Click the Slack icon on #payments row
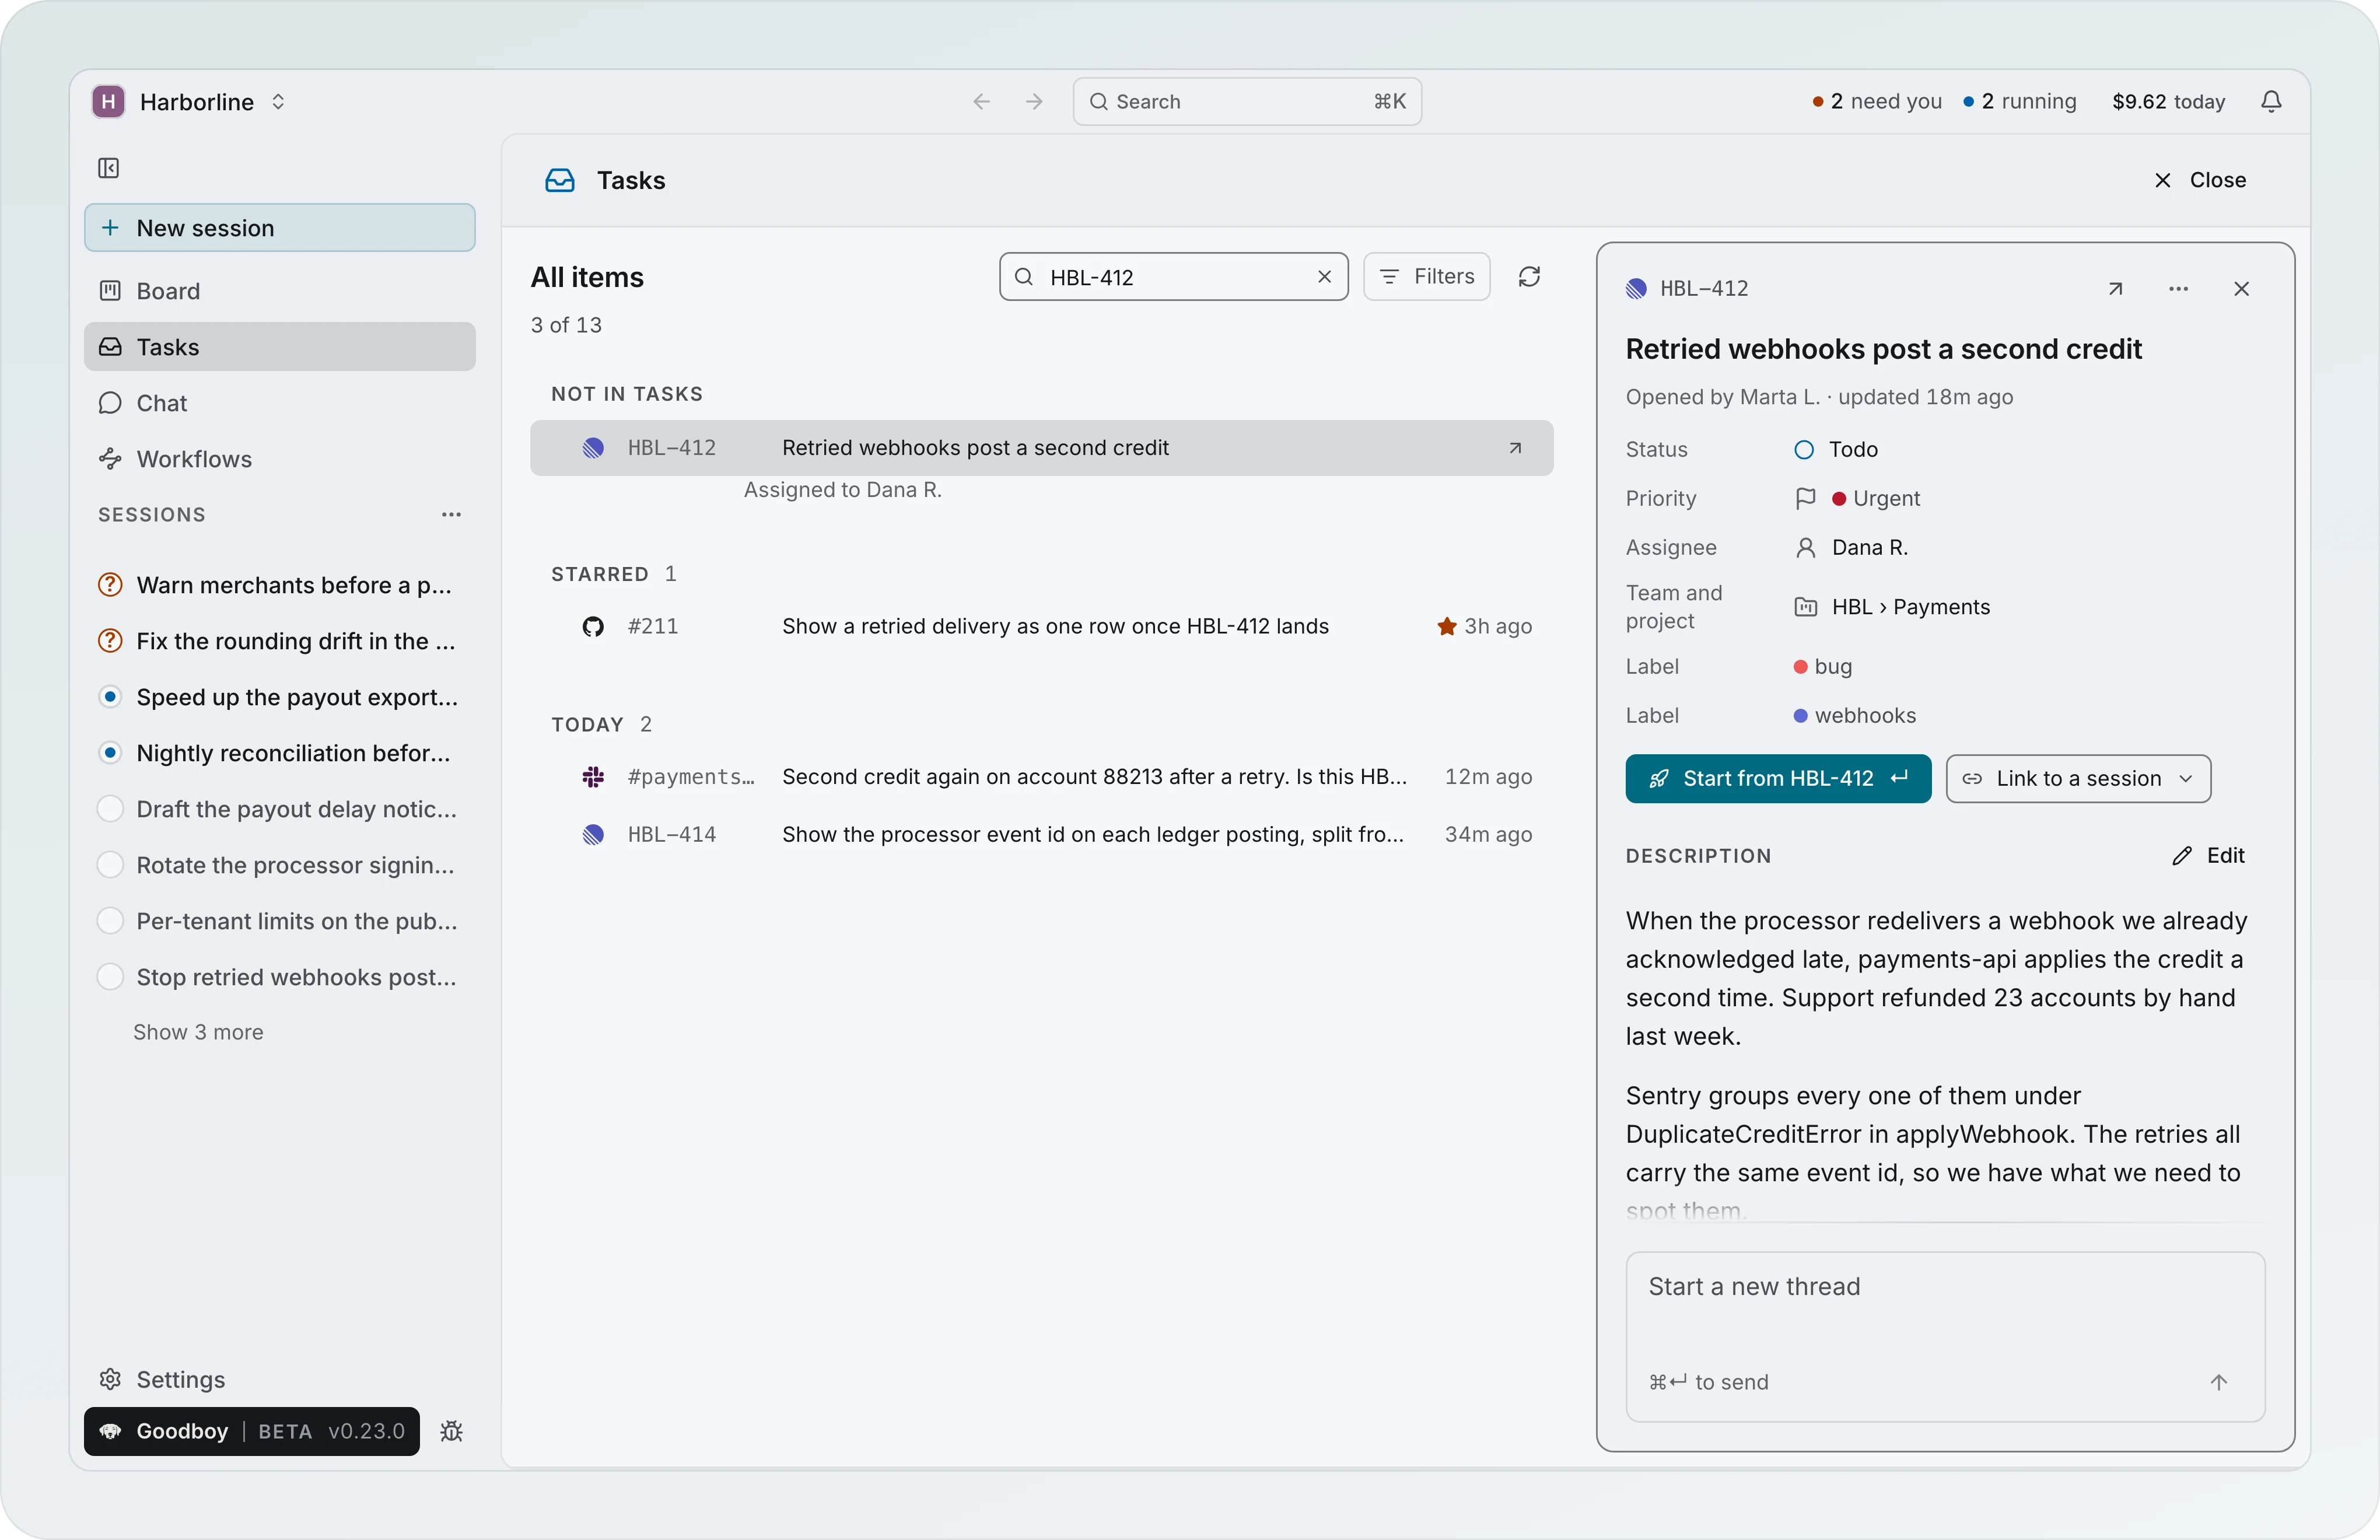This screenshot has height=1540, width=2380. pos(593,777)
